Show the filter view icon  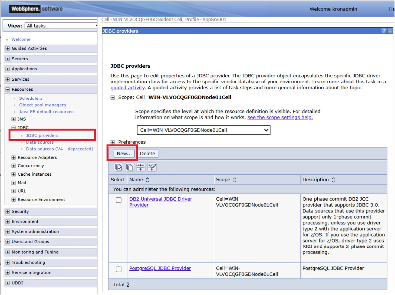[141, 167]
